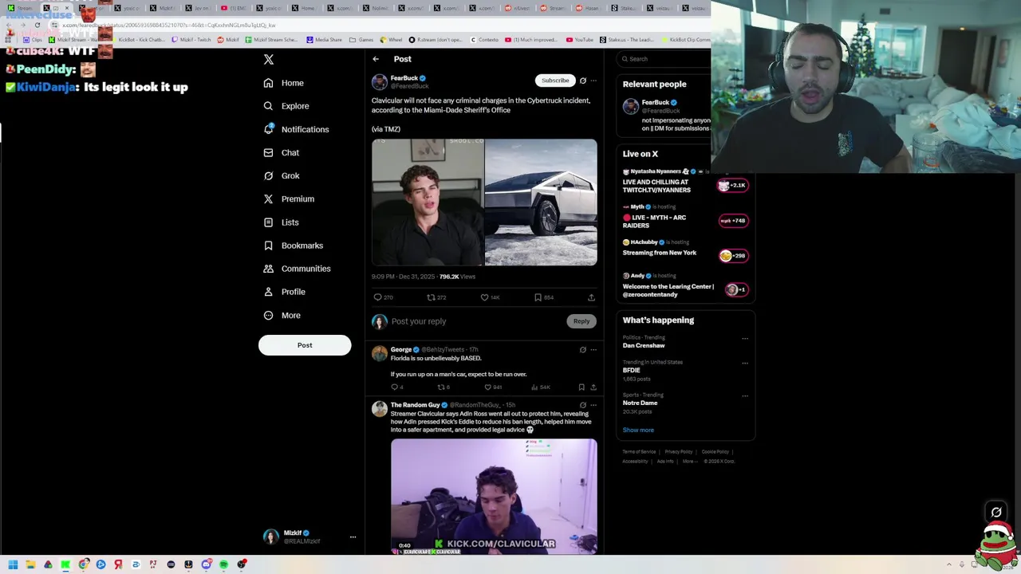The height and width of the screenshot is (574, 1021).
Task: Click reply icon on George's comment
Action: [396, 387]
